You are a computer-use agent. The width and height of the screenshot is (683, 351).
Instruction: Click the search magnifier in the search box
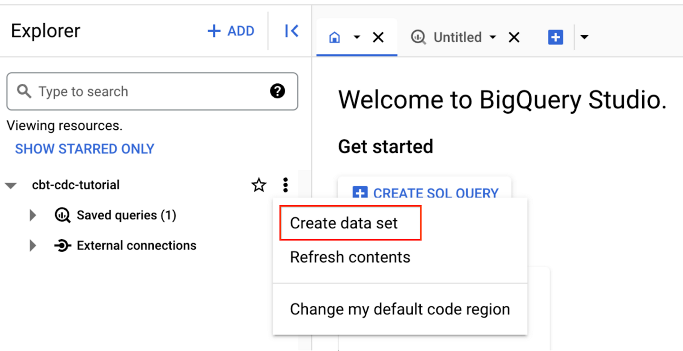click(x=24, y=91)
